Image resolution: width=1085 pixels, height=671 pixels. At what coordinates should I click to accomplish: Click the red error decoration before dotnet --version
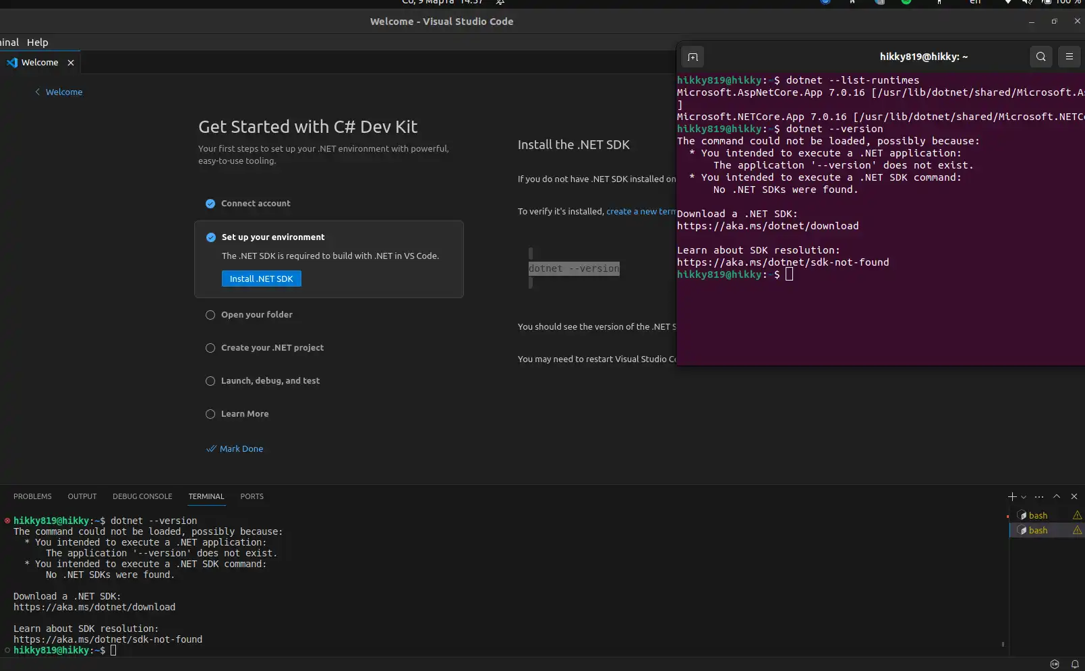[7, 521]
